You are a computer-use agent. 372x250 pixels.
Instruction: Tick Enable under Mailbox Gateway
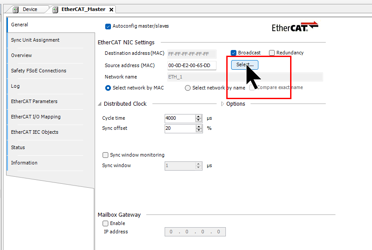(105, 223)
